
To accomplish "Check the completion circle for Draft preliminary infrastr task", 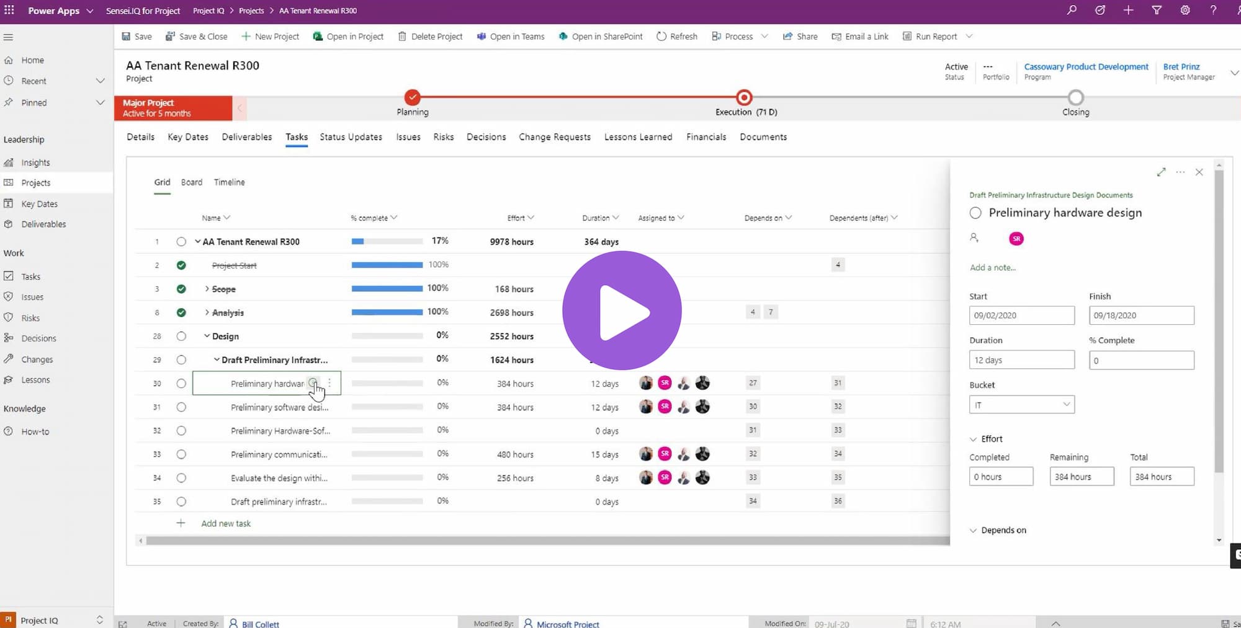I will pos(181,502).
